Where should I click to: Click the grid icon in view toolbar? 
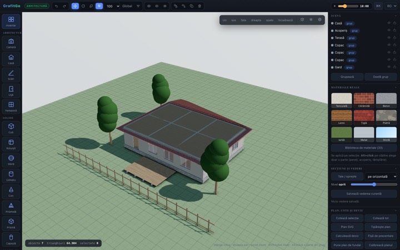(x=311, y=19)
